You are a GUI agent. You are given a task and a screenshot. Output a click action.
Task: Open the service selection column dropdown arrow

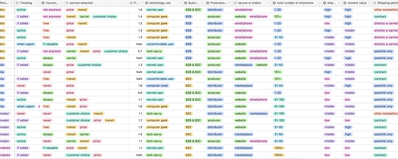125,3
